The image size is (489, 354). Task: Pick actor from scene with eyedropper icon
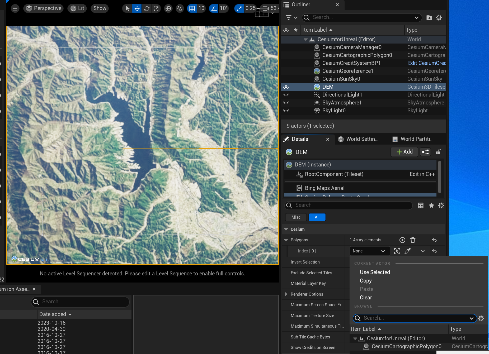point(408,251)
